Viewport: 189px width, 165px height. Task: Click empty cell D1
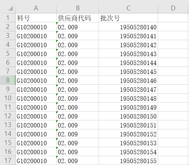pos(173,18)
